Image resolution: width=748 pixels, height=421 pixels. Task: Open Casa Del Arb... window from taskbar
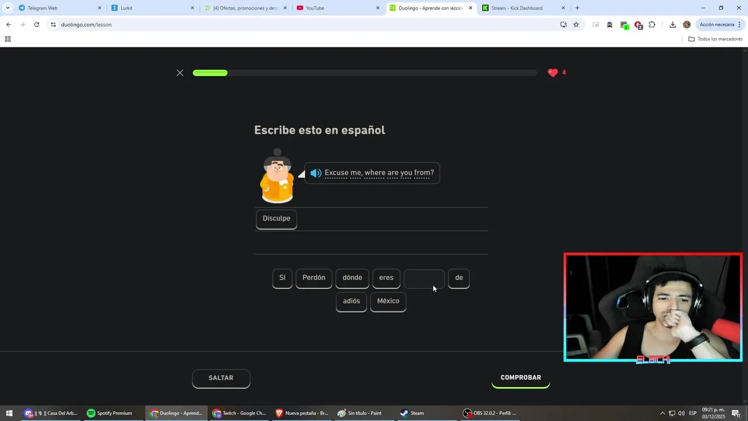pos(51,413)
